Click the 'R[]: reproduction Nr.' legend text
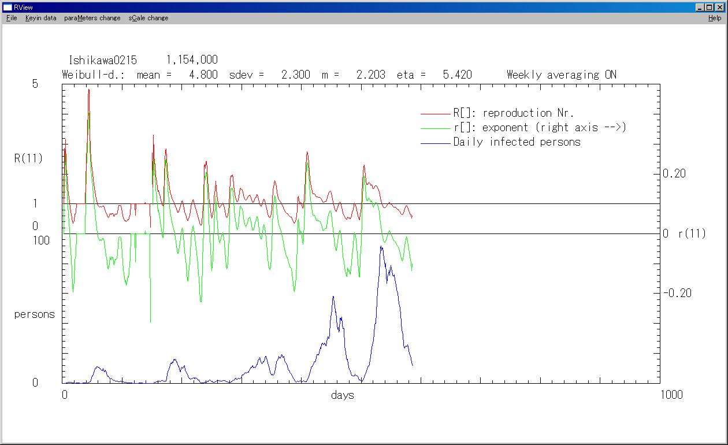 [x=514, y=113]
